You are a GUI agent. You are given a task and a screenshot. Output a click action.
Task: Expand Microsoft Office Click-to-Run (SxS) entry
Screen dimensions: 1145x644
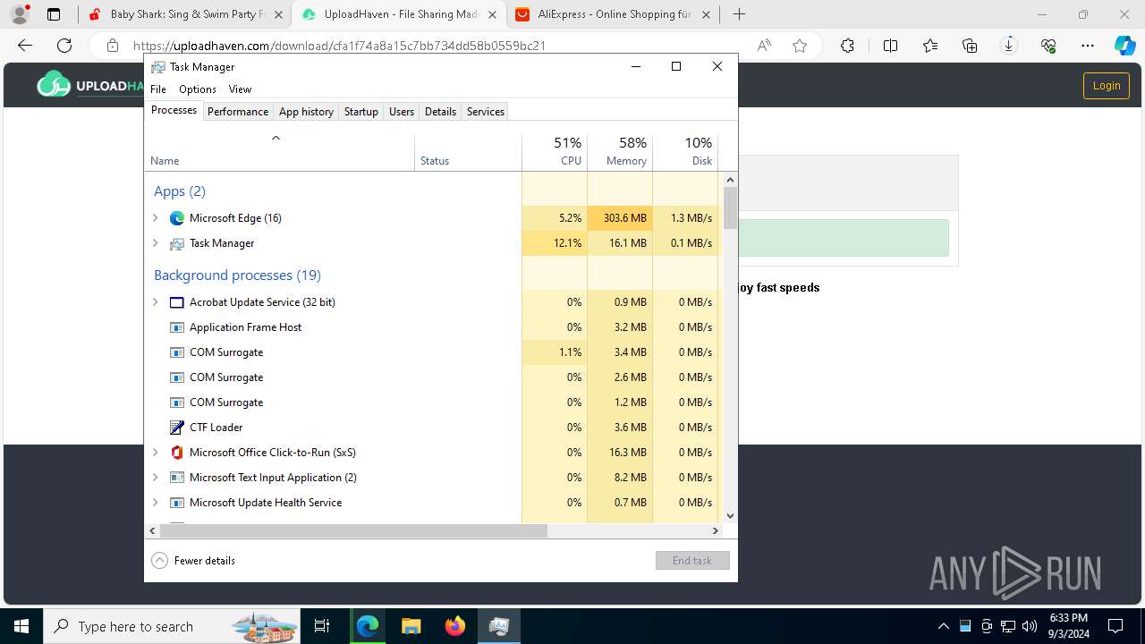(156, 453)
